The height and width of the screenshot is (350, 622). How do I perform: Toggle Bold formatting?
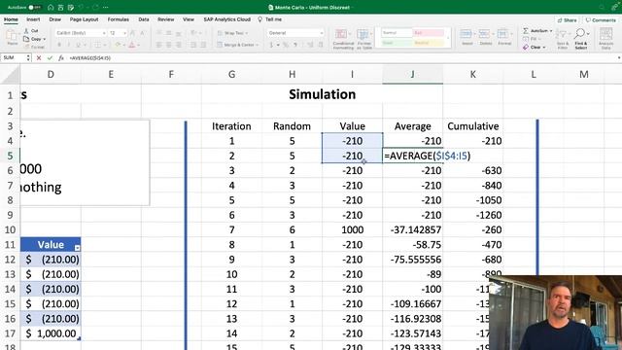(59, 45)
